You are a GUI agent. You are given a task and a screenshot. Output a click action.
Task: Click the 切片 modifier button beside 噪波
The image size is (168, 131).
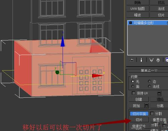click(159, 15)
